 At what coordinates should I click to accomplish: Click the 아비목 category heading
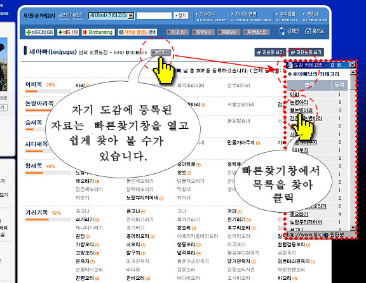pos(34,84)
